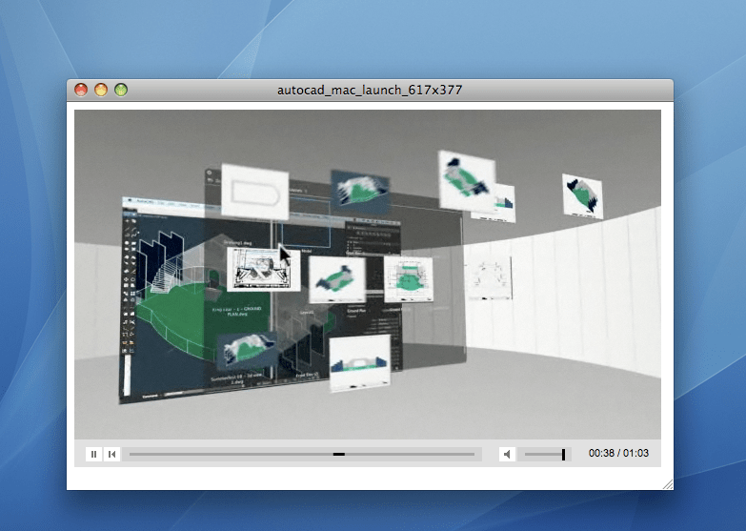Click the playback progress bar position marker
The image size is (746, 531).
[339, 454]
